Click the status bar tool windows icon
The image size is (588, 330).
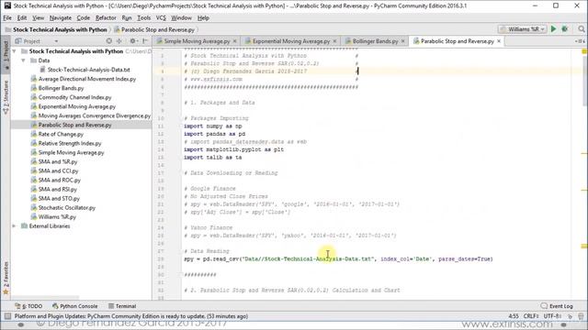[7, 316]
